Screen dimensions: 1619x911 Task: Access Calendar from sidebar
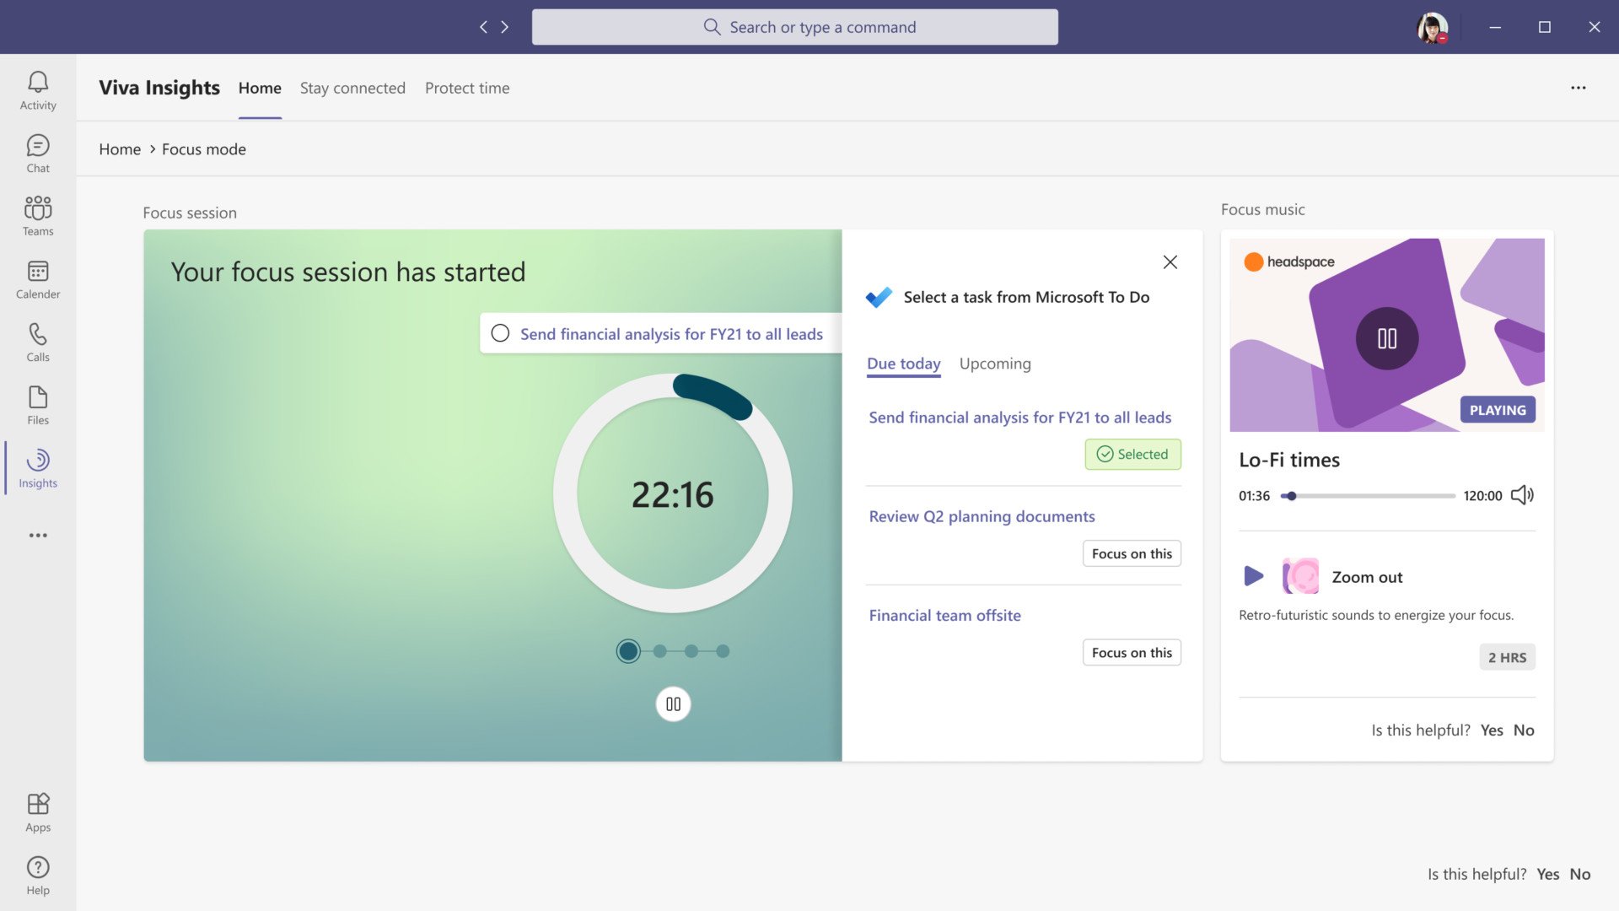pos(38,278)
